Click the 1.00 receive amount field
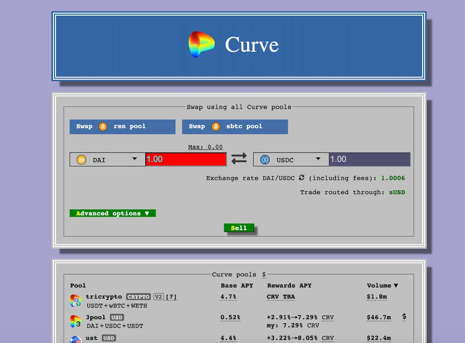 click(x=370, y=159)
